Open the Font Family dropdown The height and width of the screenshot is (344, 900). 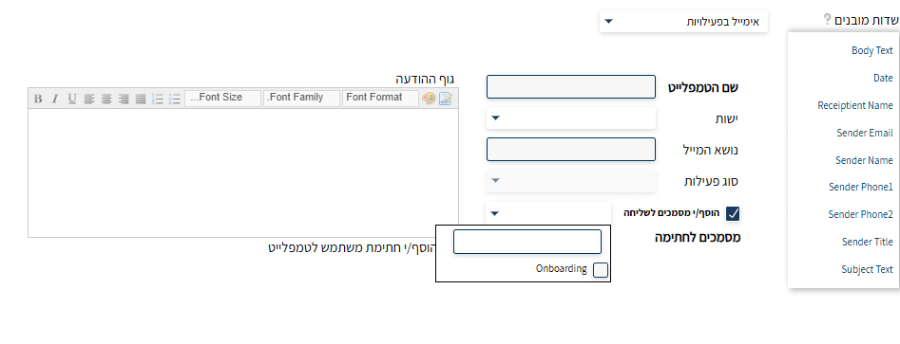click(301, 98)
